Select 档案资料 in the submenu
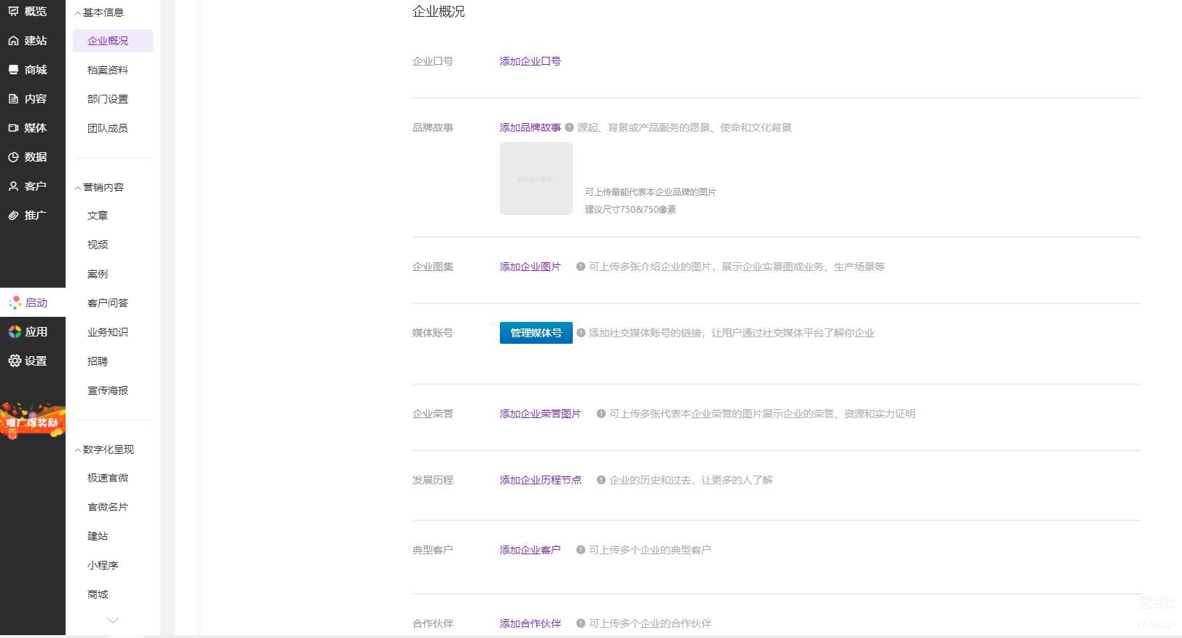The width and height of the screenshot is (1182, 638). coord(108,70)
